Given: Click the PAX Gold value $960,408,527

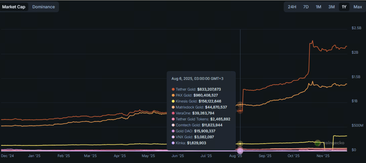Looking at the screenshot, I should click(x=206, y=95).
